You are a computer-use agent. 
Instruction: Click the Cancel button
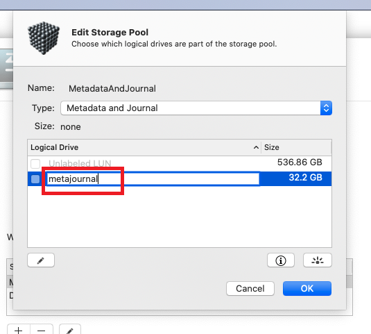click(250, 289)
